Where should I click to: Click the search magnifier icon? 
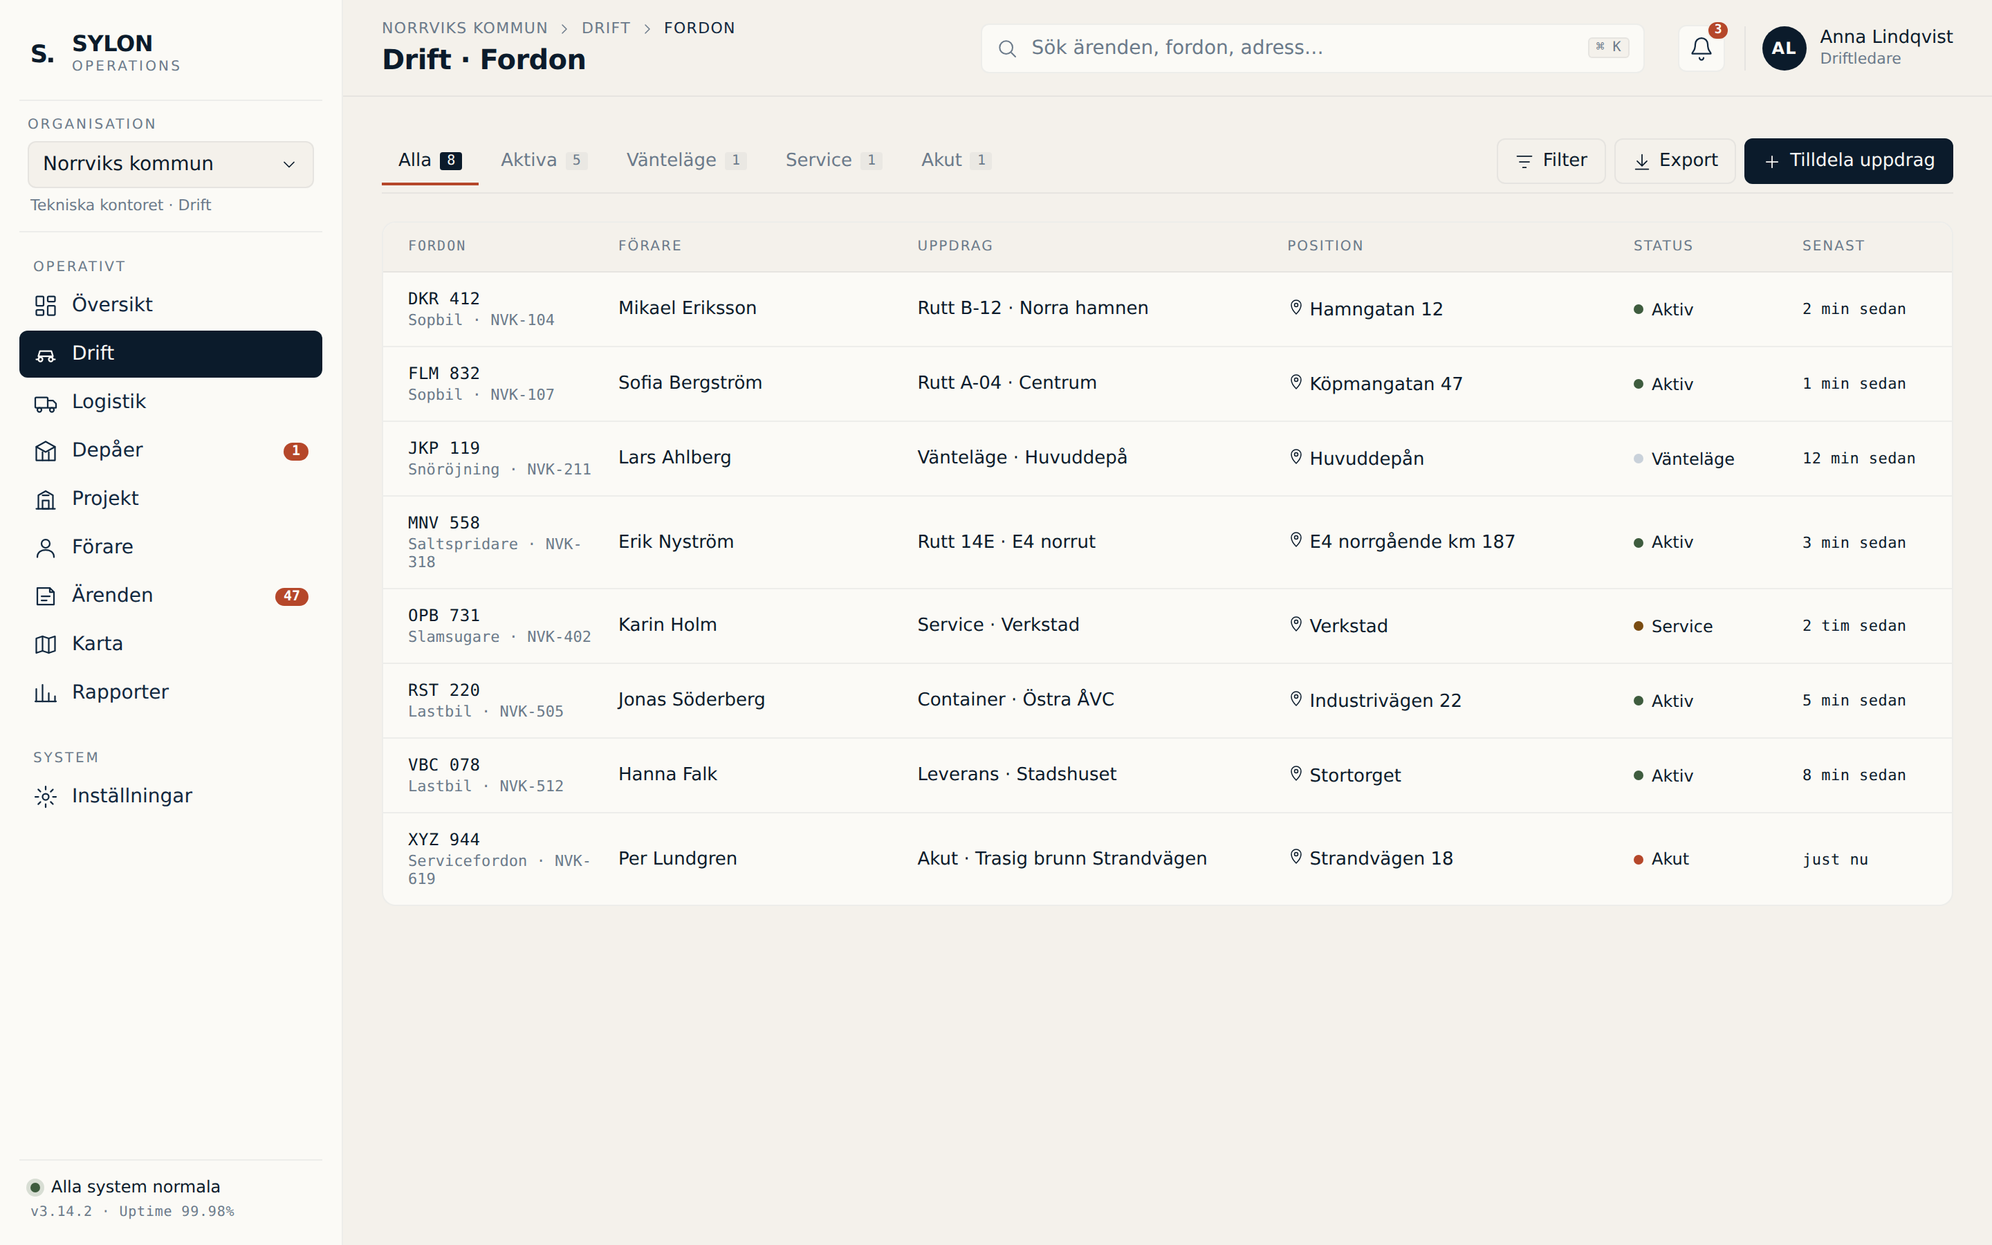click(x=1006, y=48)
